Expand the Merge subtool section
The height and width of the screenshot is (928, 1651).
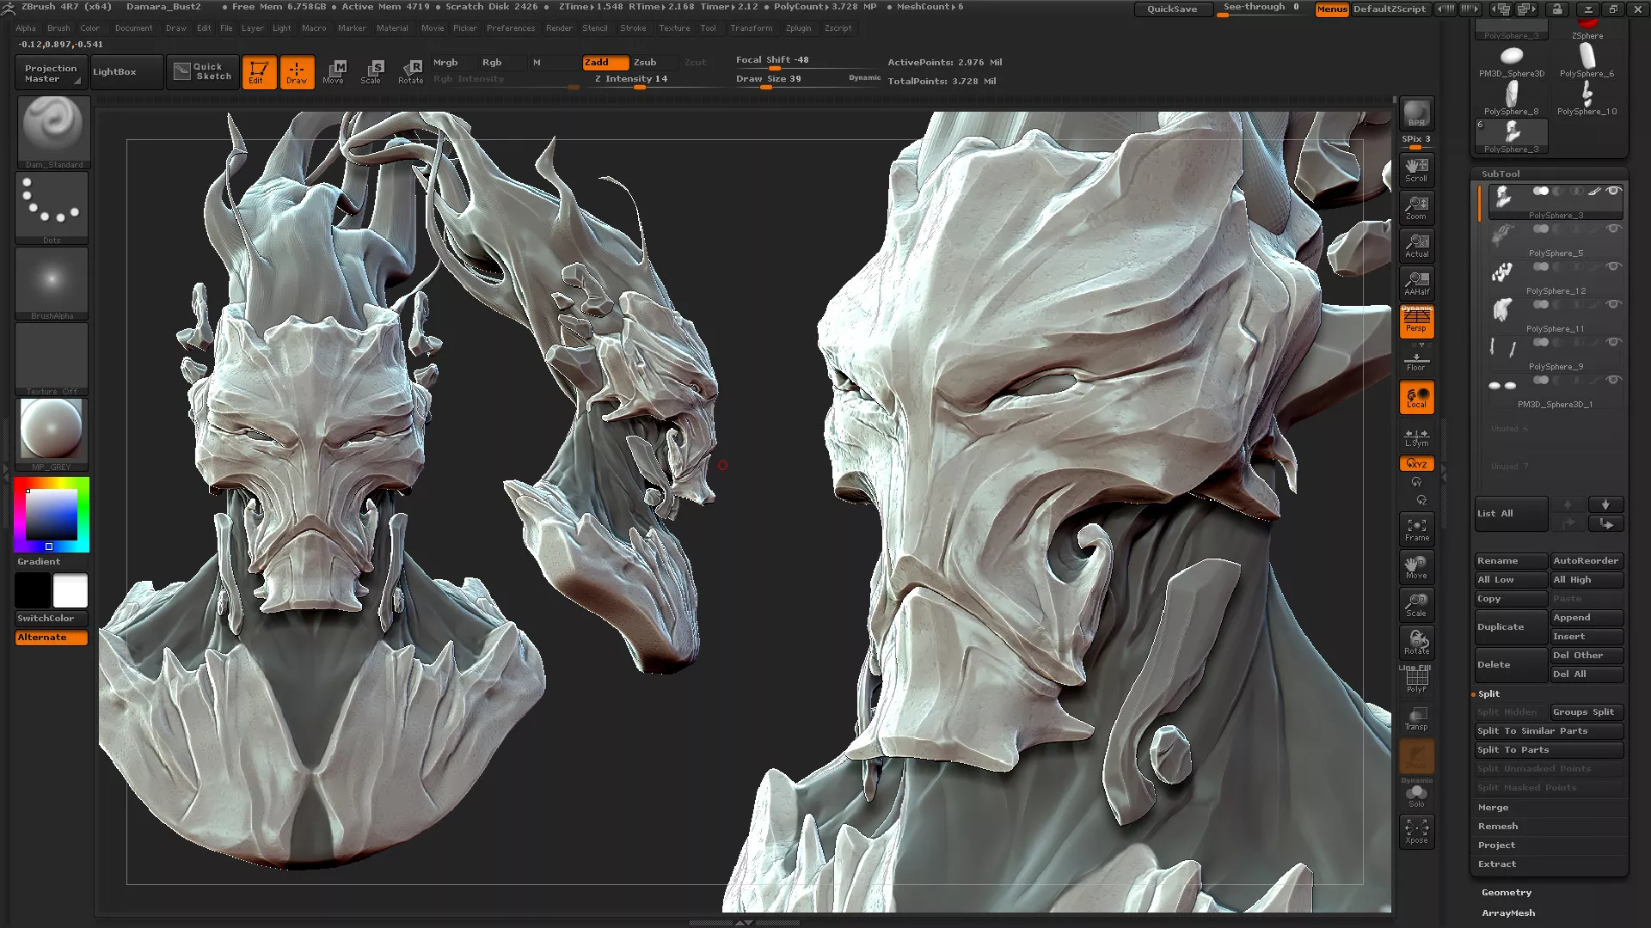1493,807
